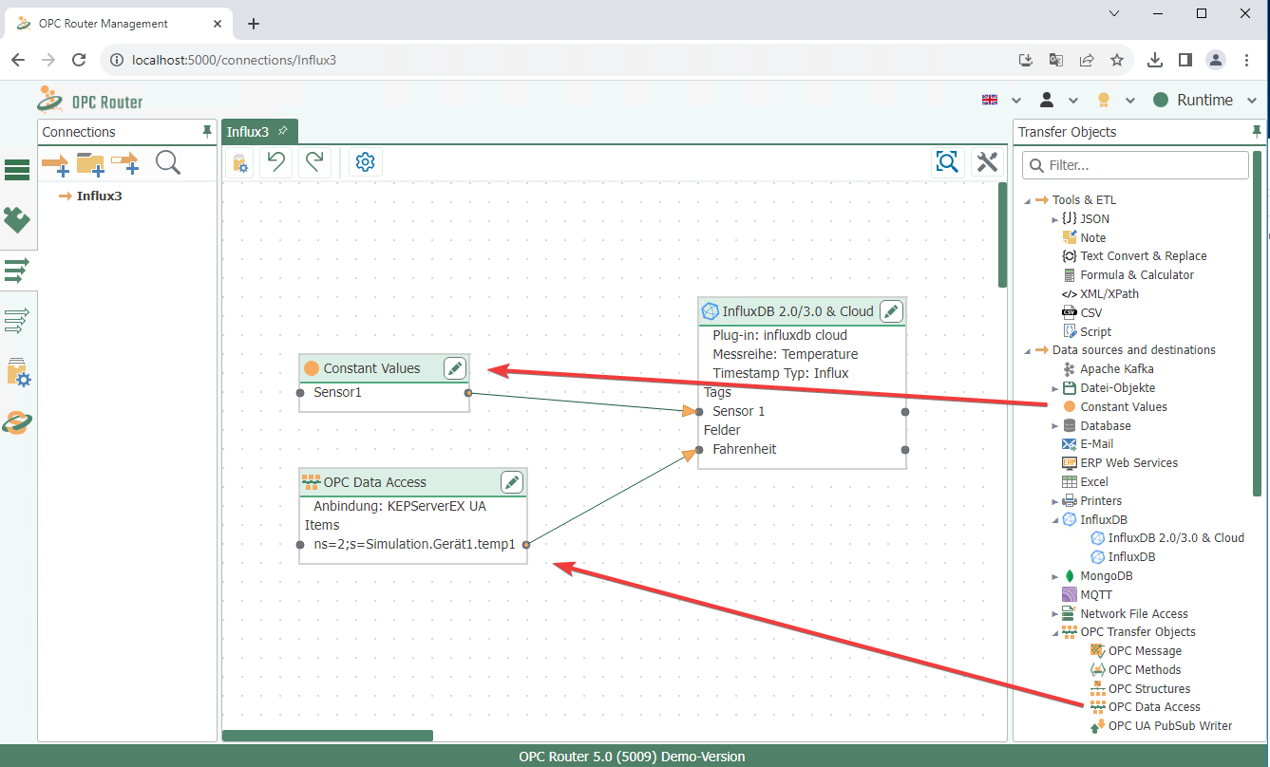Image resolution: width=1270 pixels, height=767 pixels.
Task: Click the add new connection icon
Action: coord(55,164)
